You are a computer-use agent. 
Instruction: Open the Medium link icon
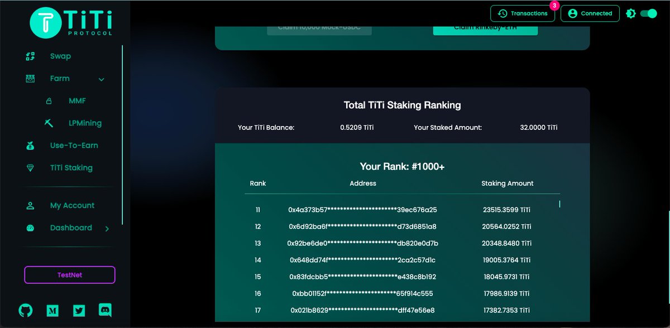52,311
